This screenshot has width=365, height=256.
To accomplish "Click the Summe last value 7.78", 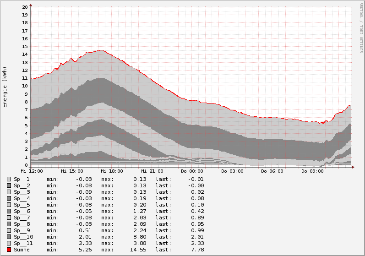I will pos(196,250).
